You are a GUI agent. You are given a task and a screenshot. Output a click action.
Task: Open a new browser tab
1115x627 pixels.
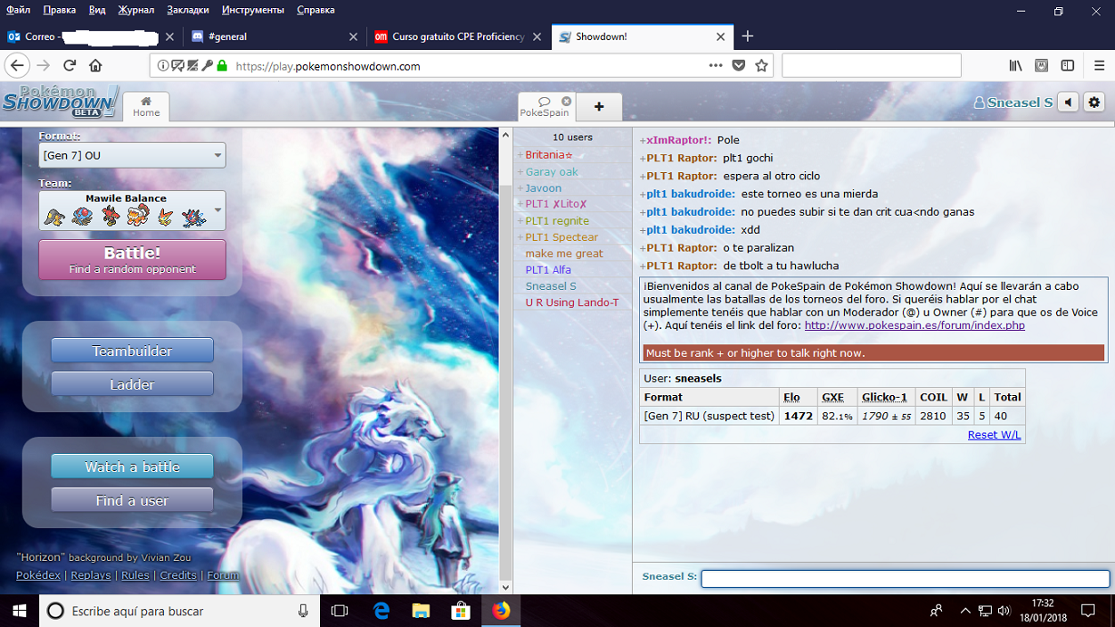tap(747, 36)
